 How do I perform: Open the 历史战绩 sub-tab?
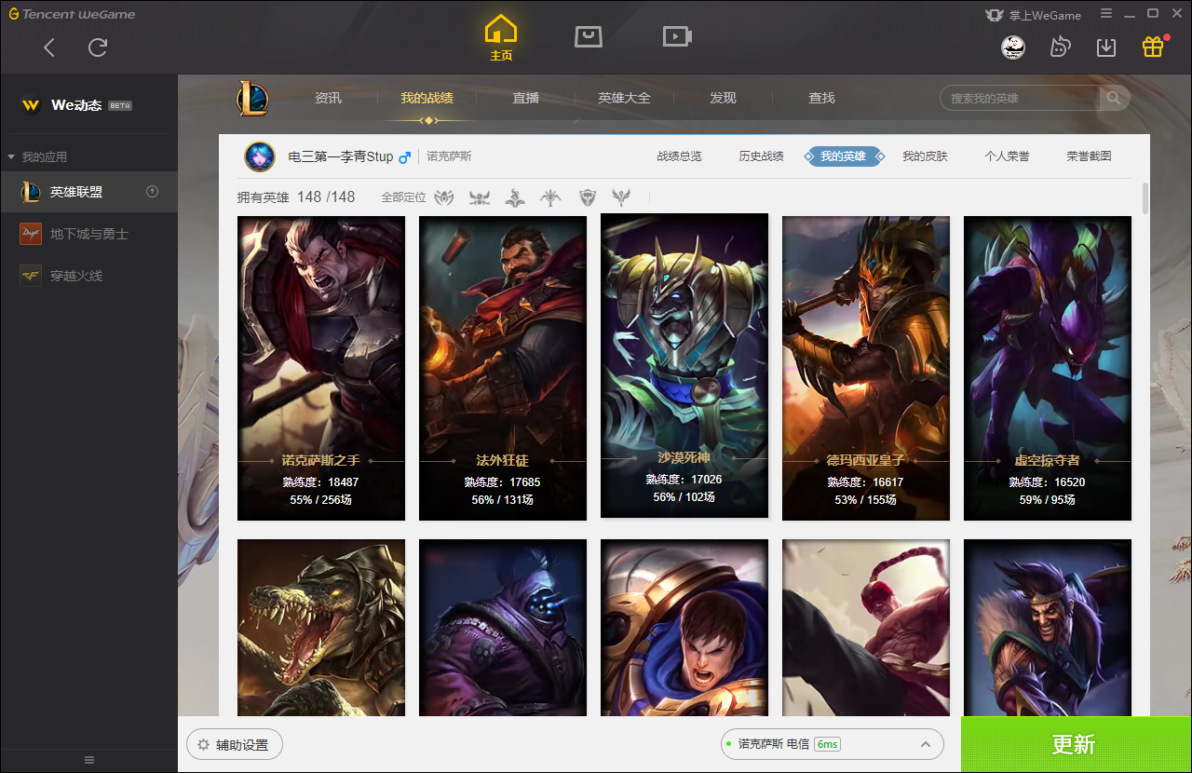(762, 156)
